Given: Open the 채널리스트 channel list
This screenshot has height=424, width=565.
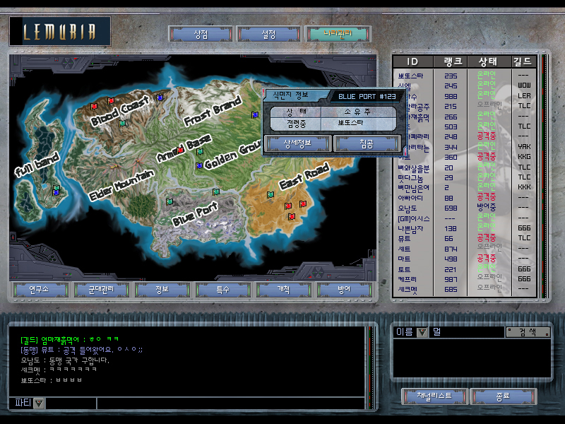Looking at the screenshot, I should (x=434, y=396).
